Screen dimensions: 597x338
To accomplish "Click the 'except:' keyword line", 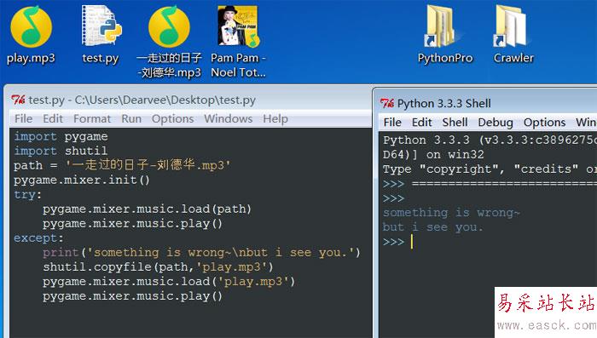I will (39, 238).
